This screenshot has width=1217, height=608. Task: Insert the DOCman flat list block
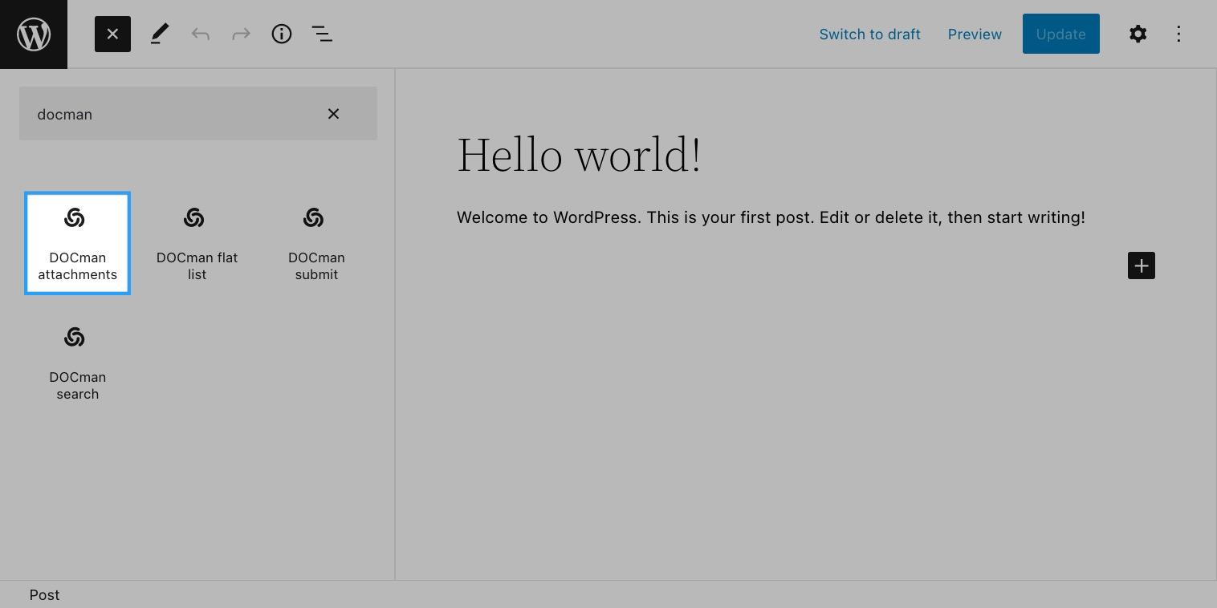point(197,243)
